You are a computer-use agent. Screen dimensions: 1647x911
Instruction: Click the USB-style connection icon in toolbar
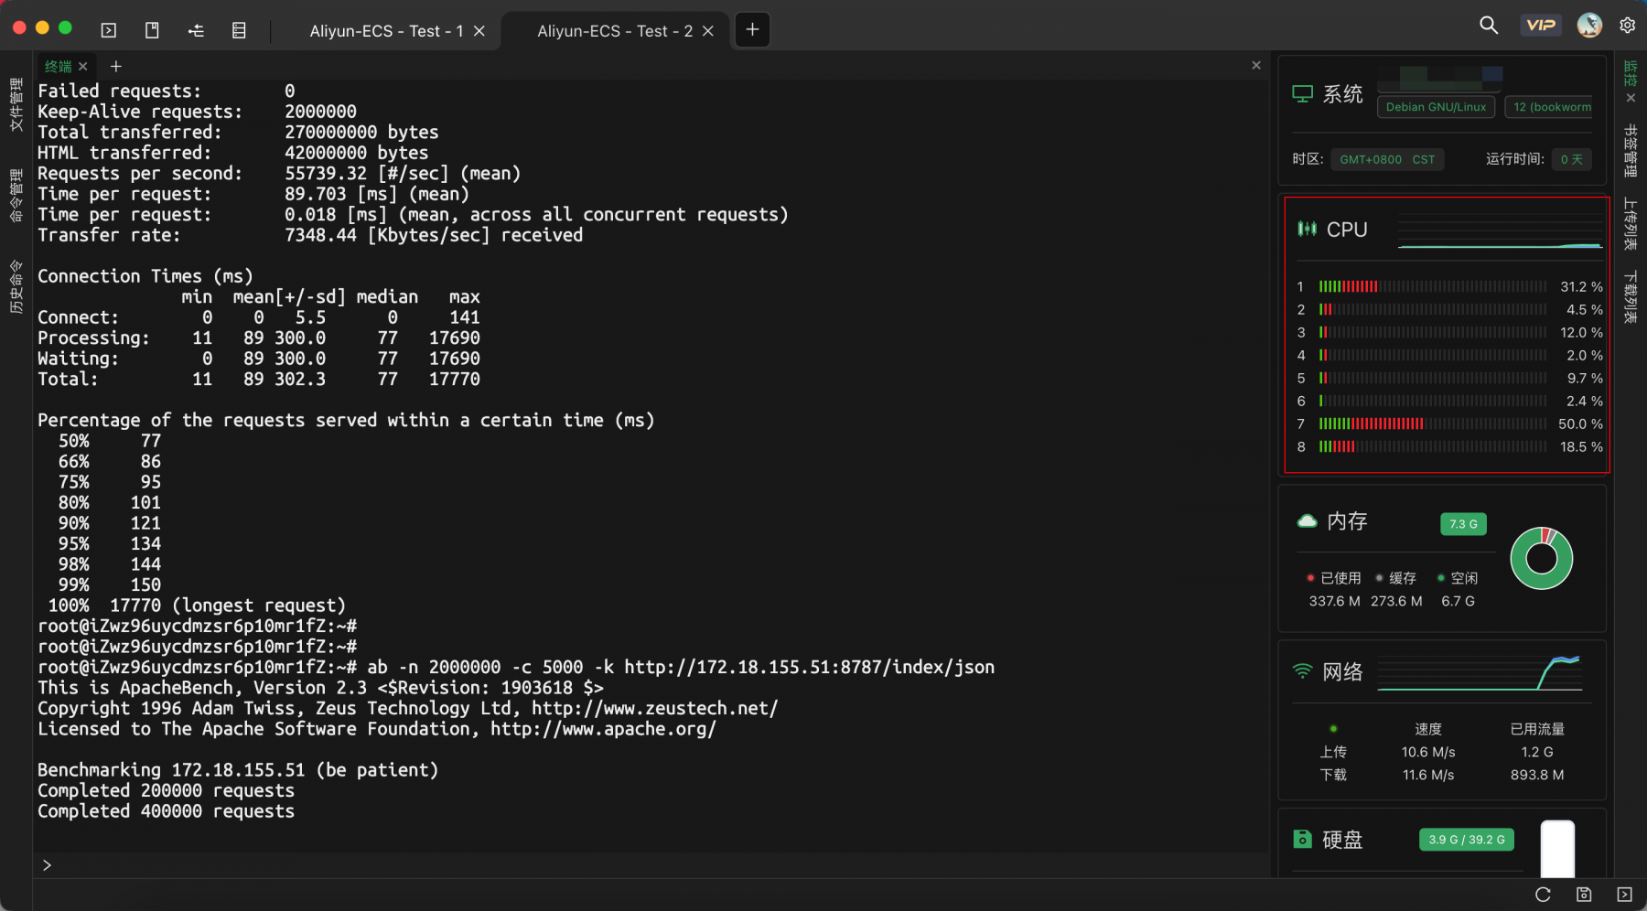point(196,30)
